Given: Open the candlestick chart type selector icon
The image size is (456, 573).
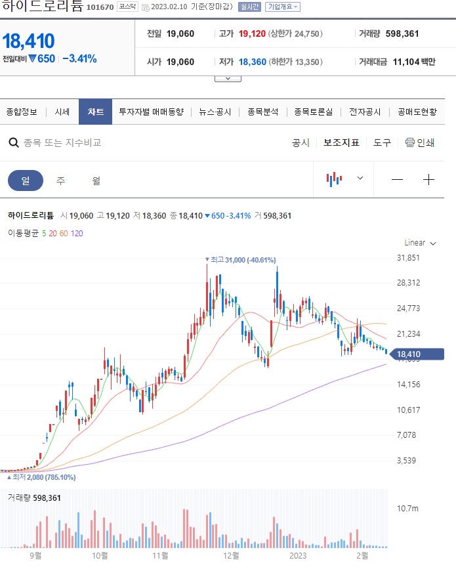Looking at the screenshot, I should pyautogui.click(x=334, y=179).
